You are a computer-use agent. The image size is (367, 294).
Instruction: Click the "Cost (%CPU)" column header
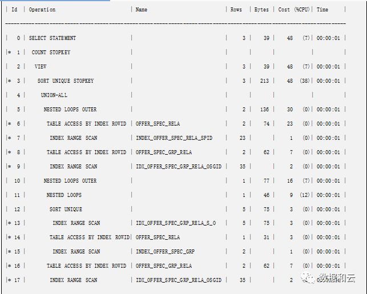click(294, 10)
